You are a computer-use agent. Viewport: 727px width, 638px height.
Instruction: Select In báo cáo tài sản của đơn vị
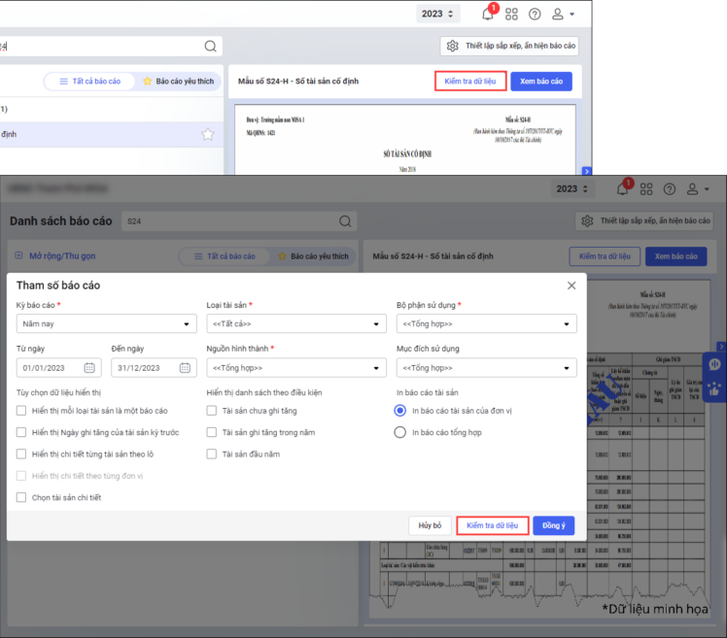click(x=400, y=411)
